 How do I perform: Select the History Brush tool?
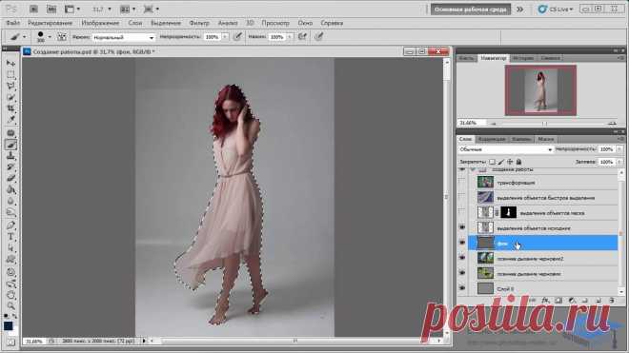[10, 167]
